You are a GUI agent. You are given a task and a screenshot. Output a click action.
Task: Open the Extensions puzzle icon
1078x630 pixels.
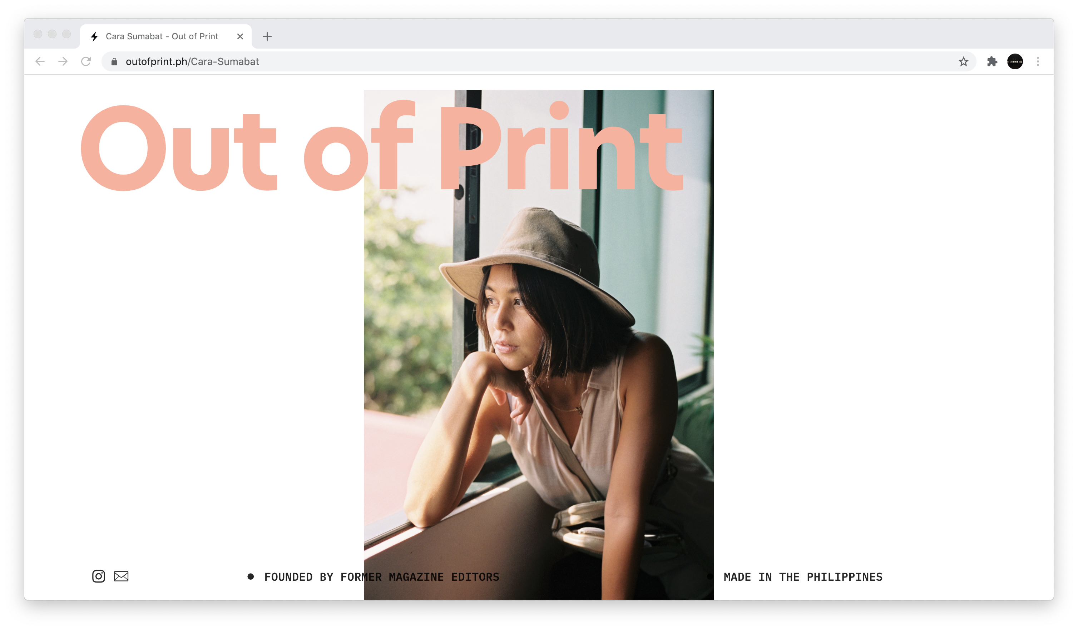point(992,61)
